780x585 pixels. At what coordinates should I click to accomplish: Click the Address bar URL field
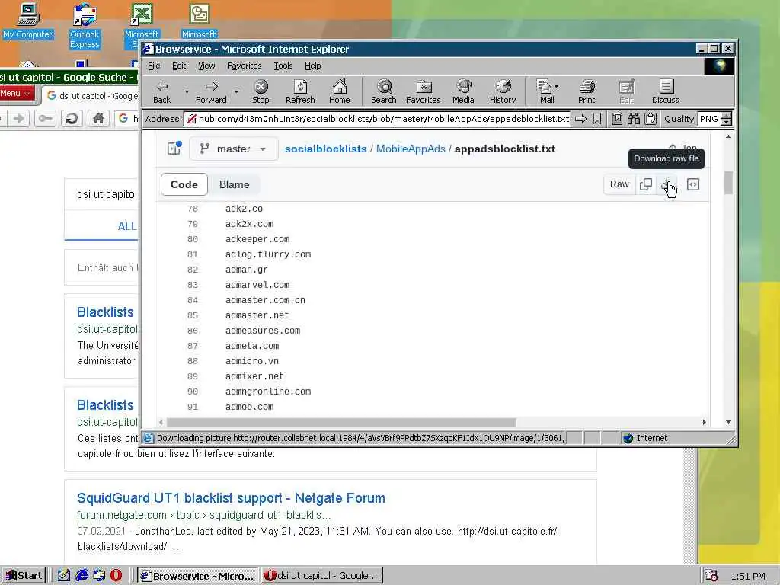coord(377,119)
